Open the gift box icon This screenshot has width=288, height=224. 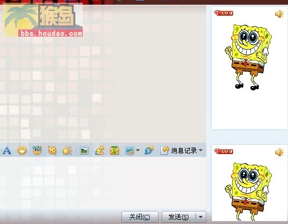[114, 150]
